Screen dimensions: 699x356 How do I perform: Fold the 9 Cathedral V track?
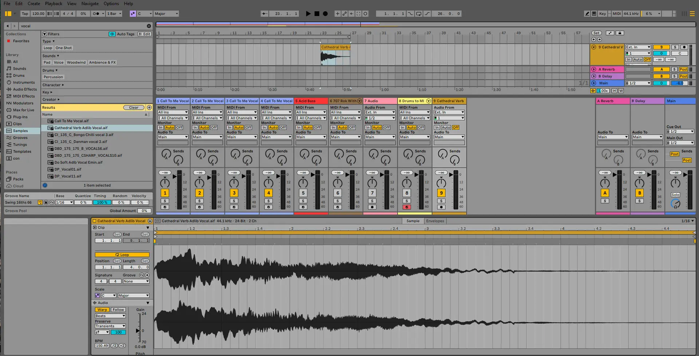click(594, 47)
